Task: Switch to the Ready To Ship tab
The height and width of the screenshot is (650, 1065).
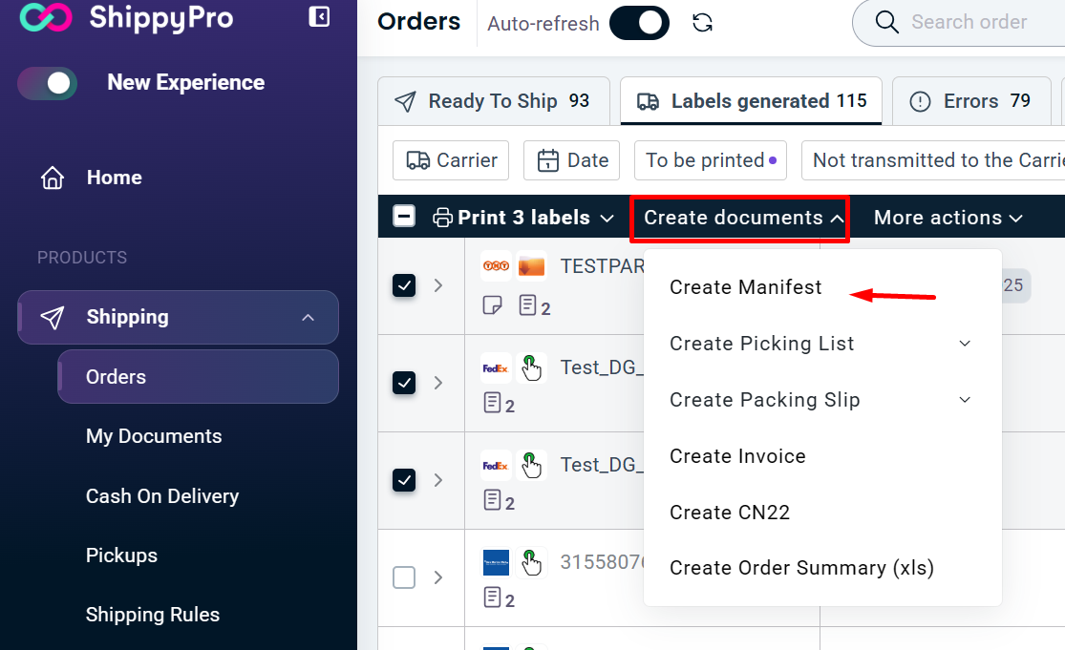Action: (x=494, y=101)
